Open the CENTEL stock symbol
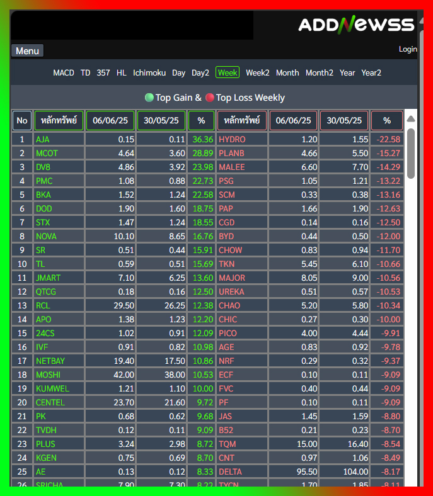Image resolution: width=433 pixels, height=496 pixels. 50,402
